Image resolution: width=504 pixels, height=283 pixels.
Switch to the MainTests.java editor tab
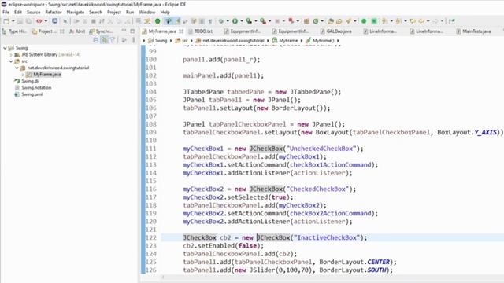click(x=473, y=31)
